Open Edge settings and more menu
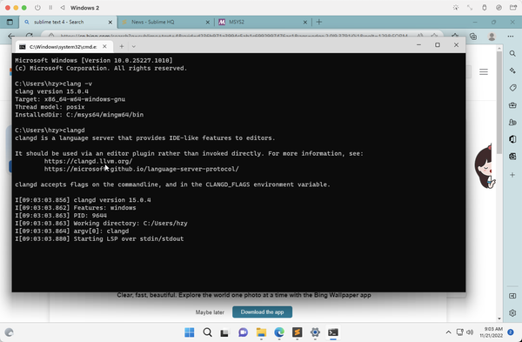The image size is (522, 342). (x=511, y=37)
